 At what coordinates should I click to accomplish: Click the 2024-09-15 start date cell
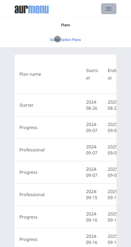92,195
